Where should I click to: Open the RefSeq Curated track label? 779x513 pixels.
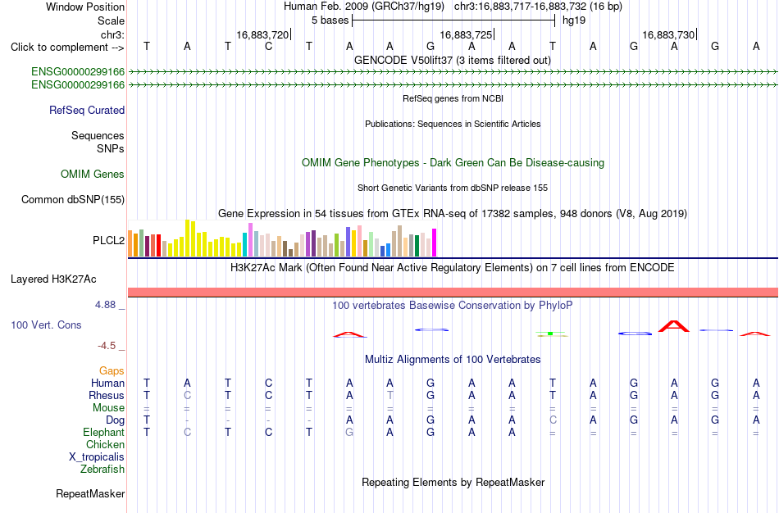[87, 111]
